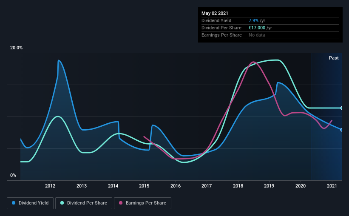The height and width of the screenshot is (216, 349).
Task: Click the 0% y-axis label
Action: (x=13, y=176)
